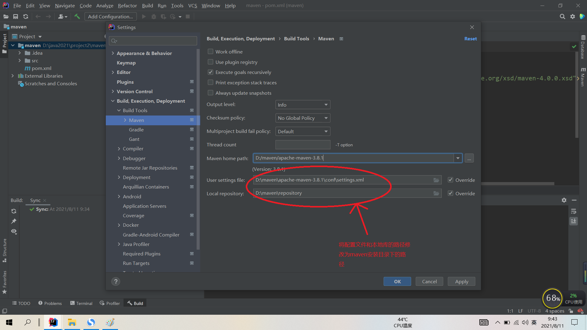The height and width of the screenshot is (330, 587).
Task: Click the Build panel gear settings icon
Action: pyautogui.click(x=564, y=200)
